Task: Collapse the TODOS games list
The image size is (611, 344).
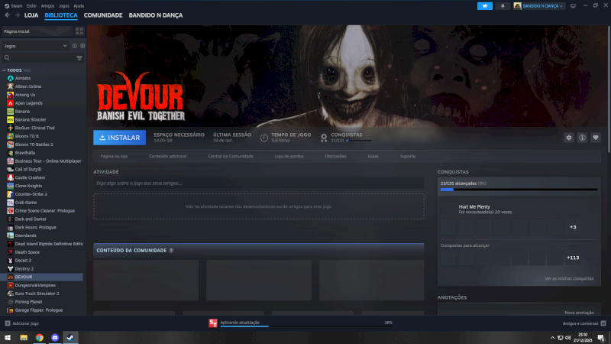Action: pyautogui.click(x=4, y=70)
